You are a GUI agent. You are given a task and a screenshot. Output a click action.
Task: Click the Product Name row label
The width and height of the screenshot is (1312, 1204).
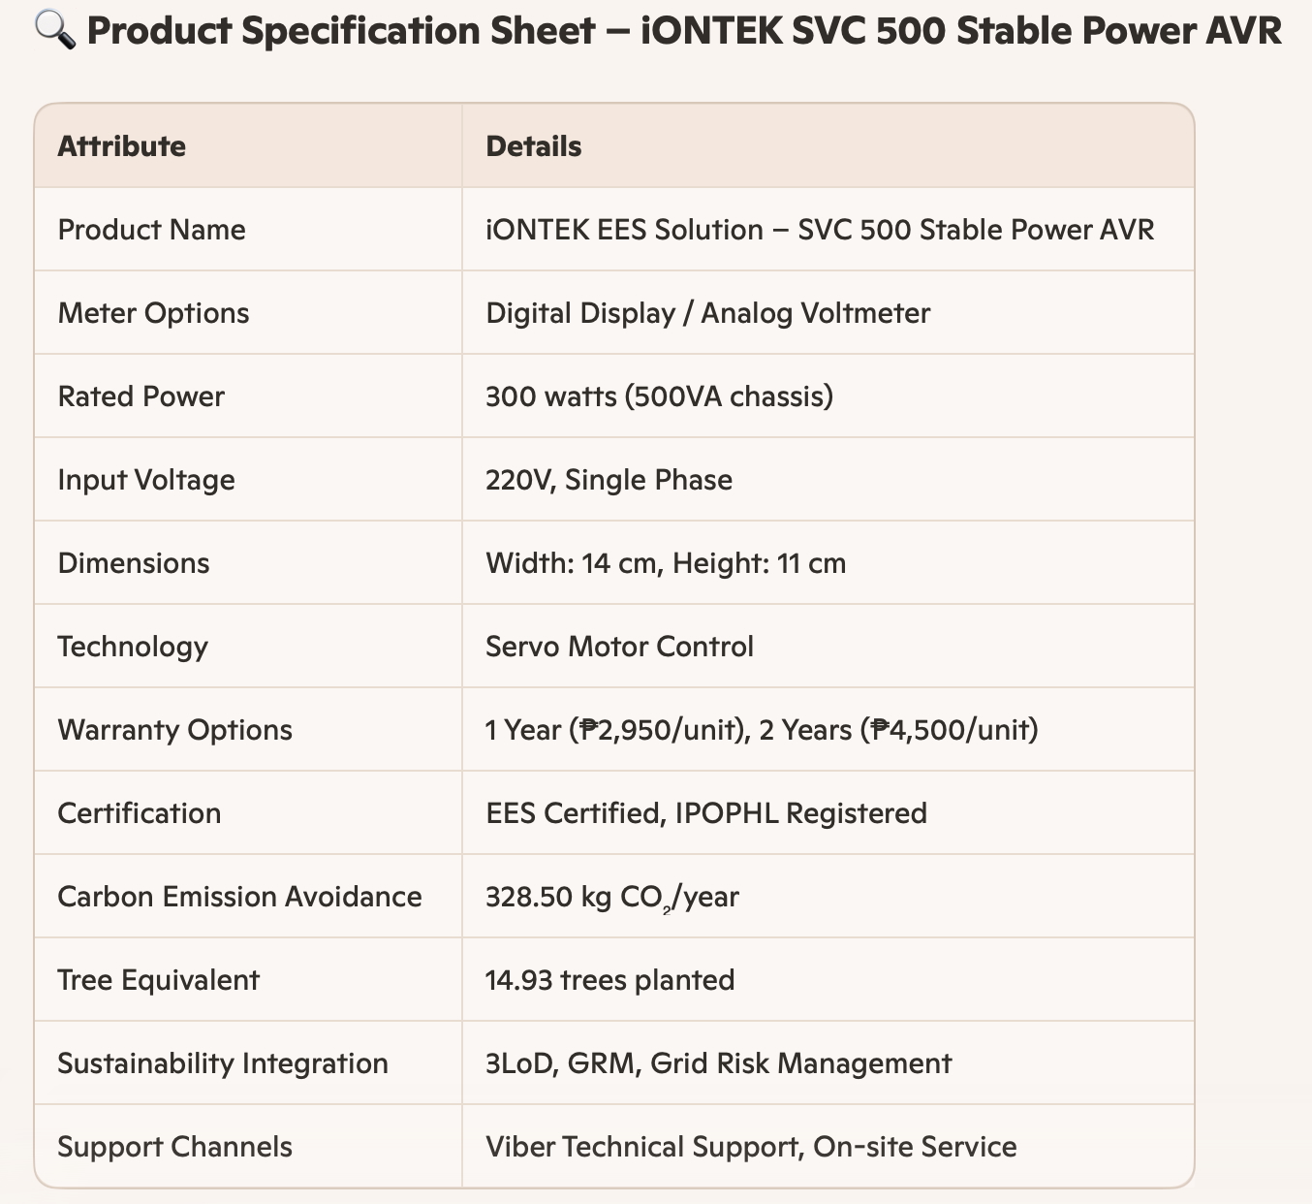click(152, 230)
